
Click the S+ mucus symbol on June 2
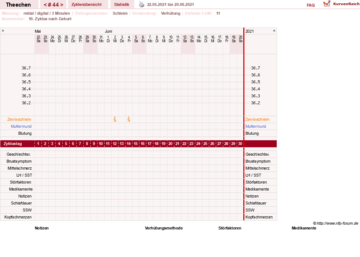(x=115, y=119)
